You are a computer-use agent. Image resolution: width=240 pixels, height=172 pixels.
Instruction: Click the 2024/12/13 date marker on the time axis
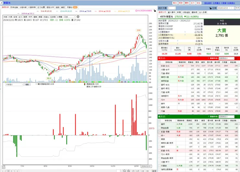[x=146, y=166]
